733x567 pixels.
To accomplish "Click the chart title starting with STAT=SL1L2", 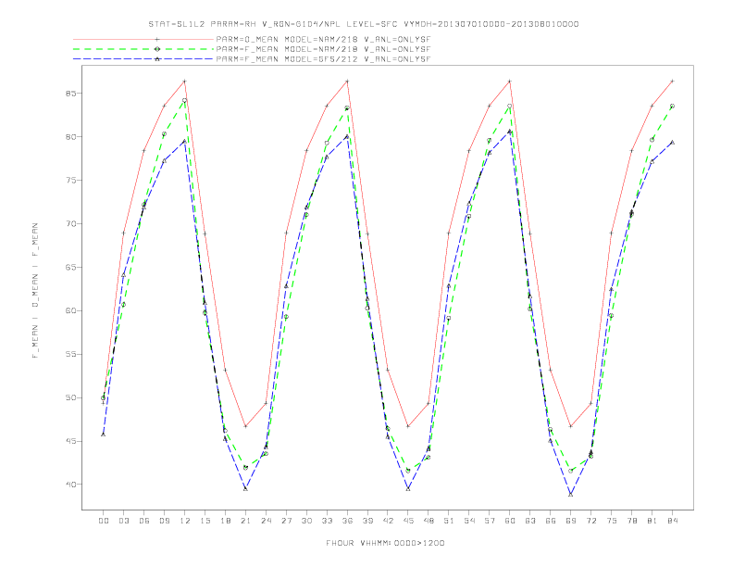I will [363, 24].
